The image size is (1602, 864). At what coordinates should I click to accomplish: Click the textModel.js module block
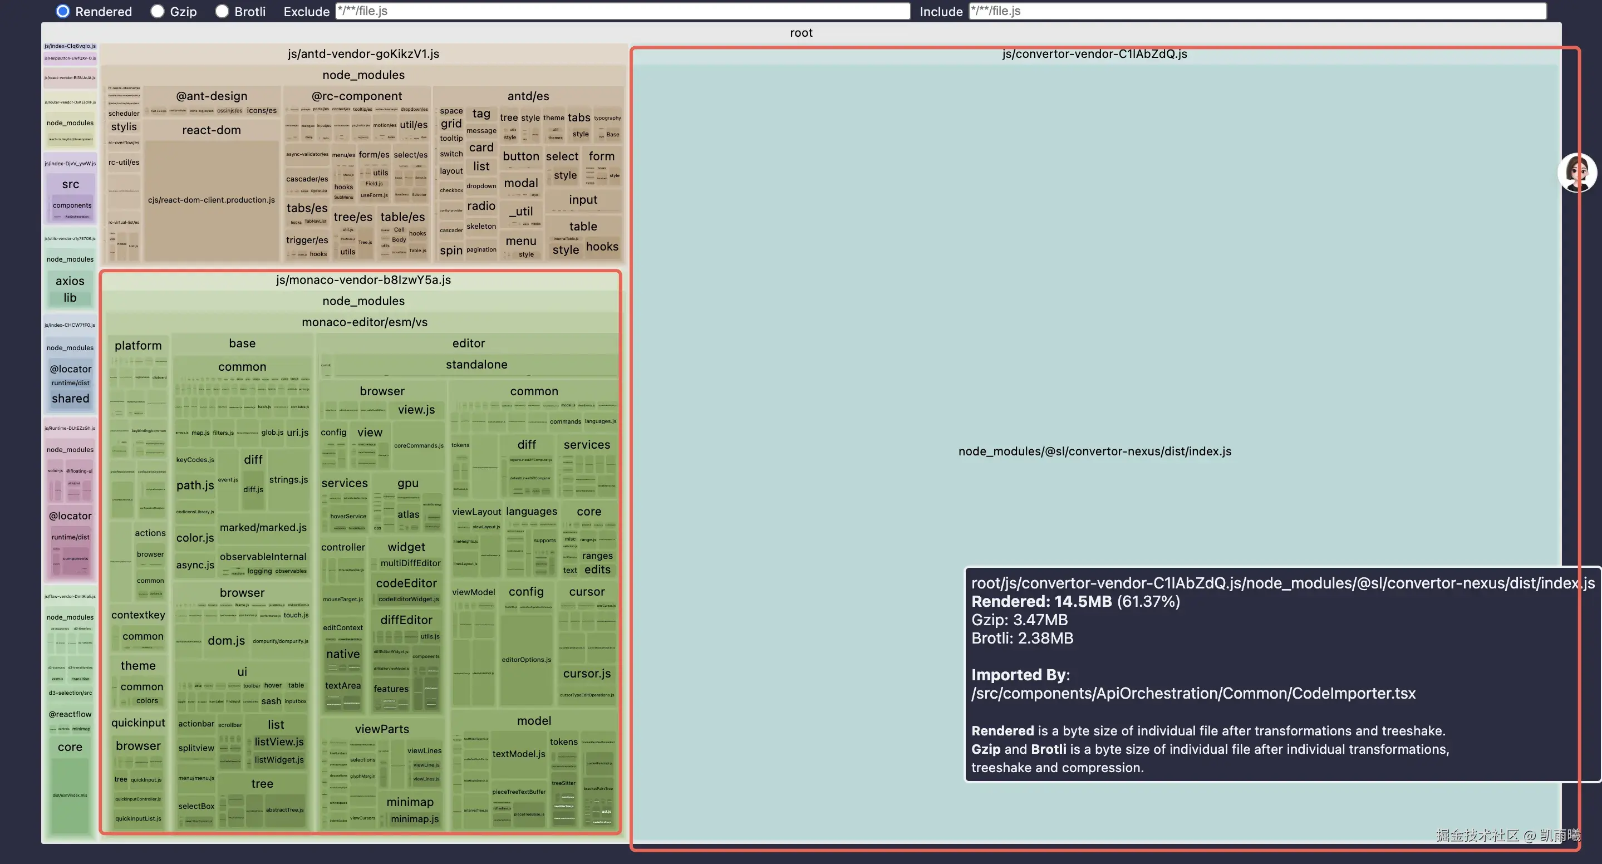click(519, 754)
